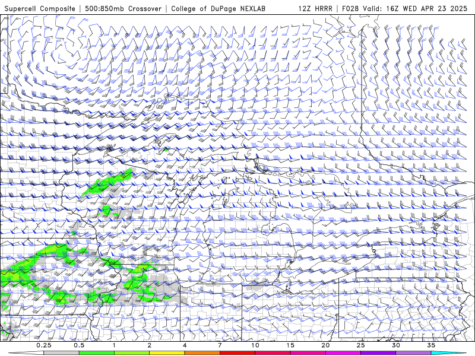Click the 12Z HRRR model run label
The height and width of the screenshot is (356, 475).
[x=315, y=8]
